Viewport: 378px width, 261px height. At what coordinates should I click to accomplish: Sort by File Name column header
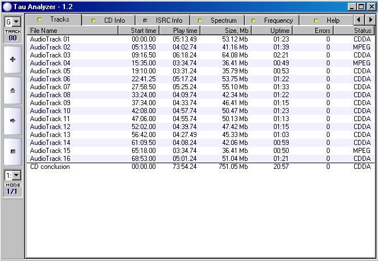(72, 30)
